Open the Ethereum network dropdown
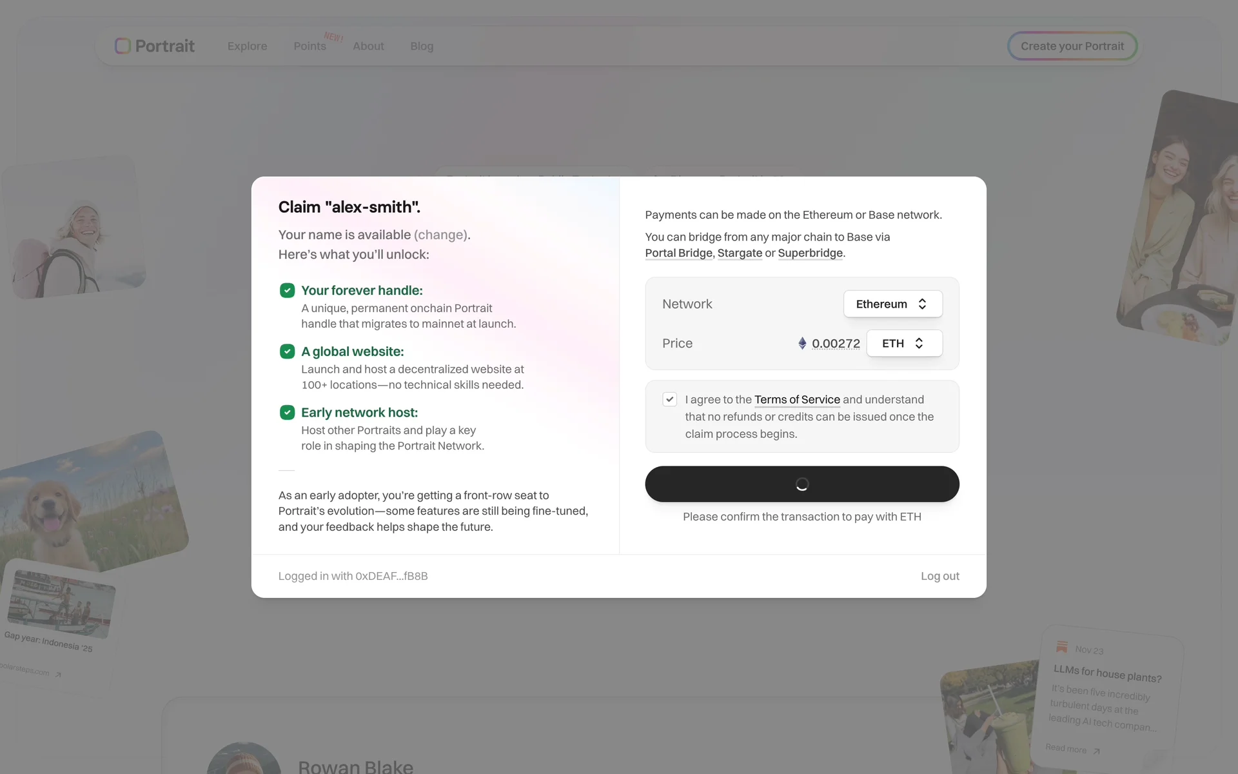The image size is (1238, 774). pyautogui.click(x=893, y=304)
